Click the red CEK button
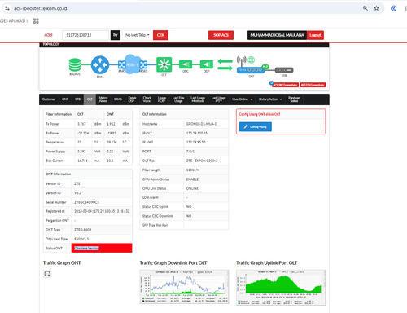Screen dimensions: 407x313 click(x=160, y=35)
